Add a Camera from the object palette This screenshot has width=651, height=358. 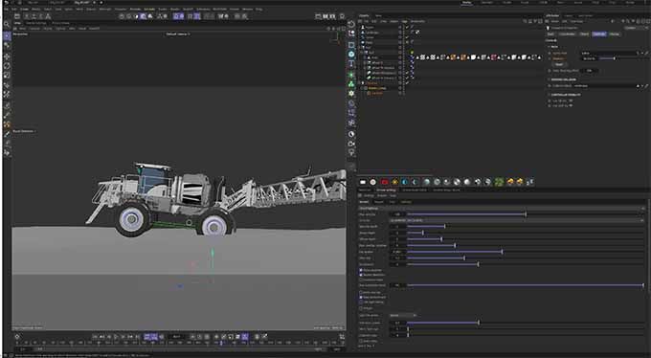pyautogui.click(x=351, y=144)
